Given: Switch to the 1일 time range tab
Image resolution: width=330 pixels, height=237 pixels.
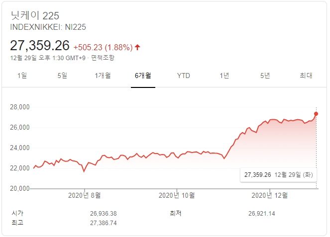Looking at the screenshot, I should click(x=22, y=76).
